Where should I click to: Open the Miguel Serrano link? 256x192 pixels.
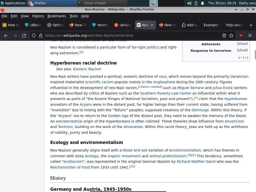[190, 88]
